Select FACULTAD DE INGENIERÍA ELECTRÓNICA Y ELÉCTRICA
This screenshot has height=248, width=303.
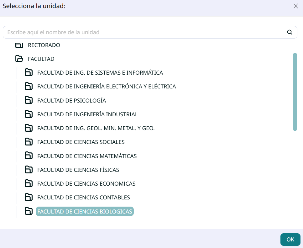click(x=107, y=87)
